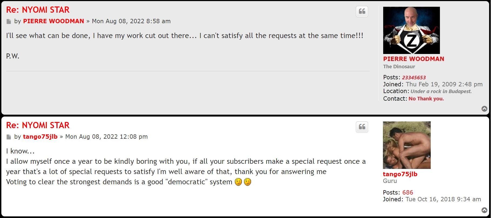Click the second winking emoji after 'system'

[247, 182]
